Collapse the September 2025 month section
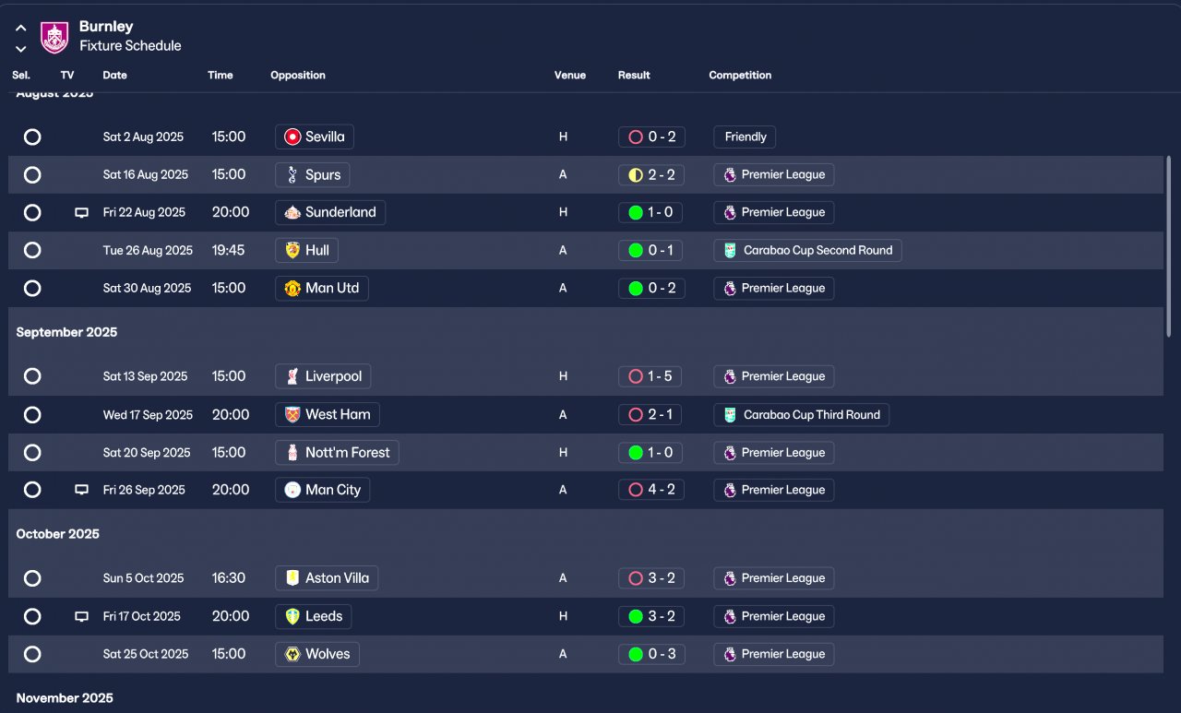This screenshot has height=713, width=1181. point(66,332)
